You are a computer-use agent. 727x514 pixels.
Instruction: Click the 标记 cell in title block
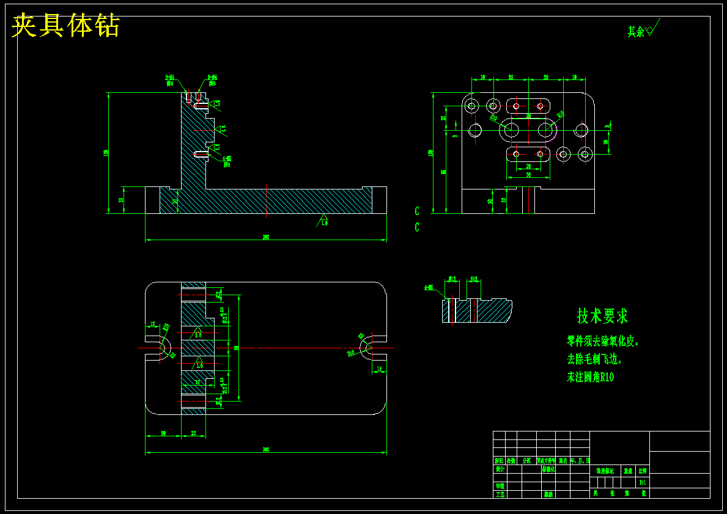click(499, 461)
